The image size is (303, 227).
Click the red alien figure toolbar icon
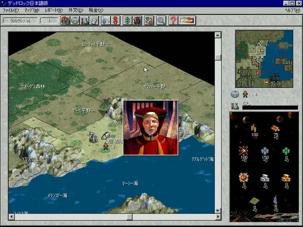116,21
